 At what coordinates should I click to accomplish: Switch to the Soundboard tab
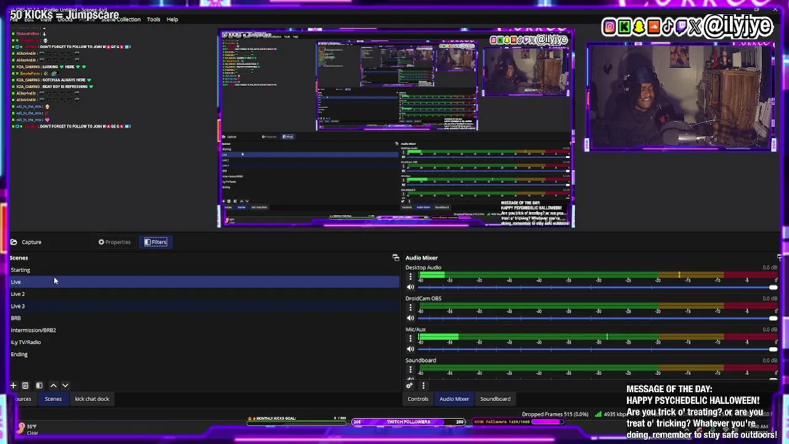click(496, 399)
